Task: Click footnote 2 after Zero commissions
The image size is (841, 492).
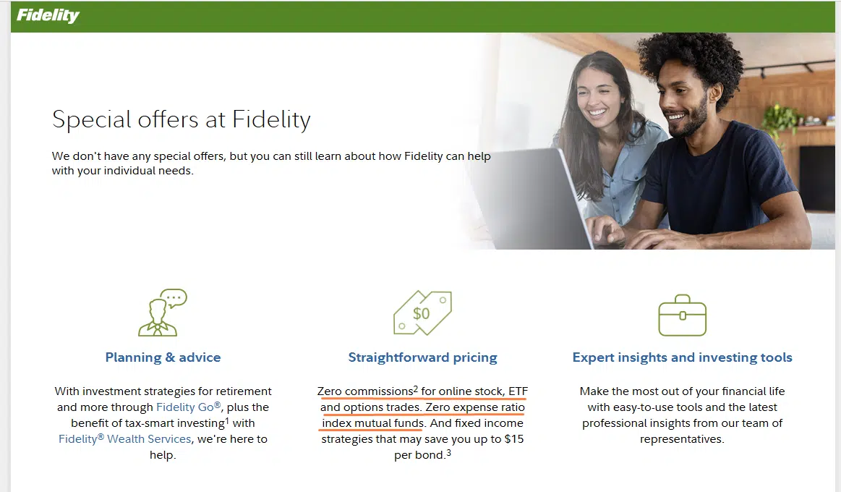Action: point(416,389)
